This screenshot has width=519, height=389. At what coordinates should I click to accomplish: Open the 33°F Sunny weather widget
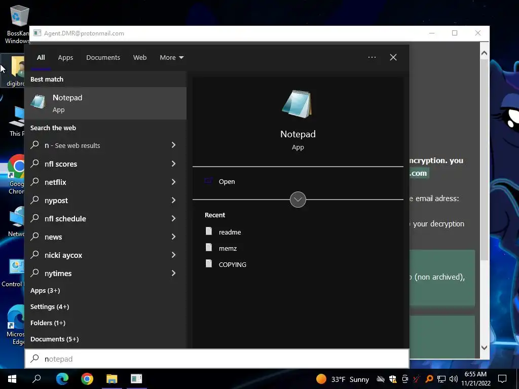[x=342, y=379]
